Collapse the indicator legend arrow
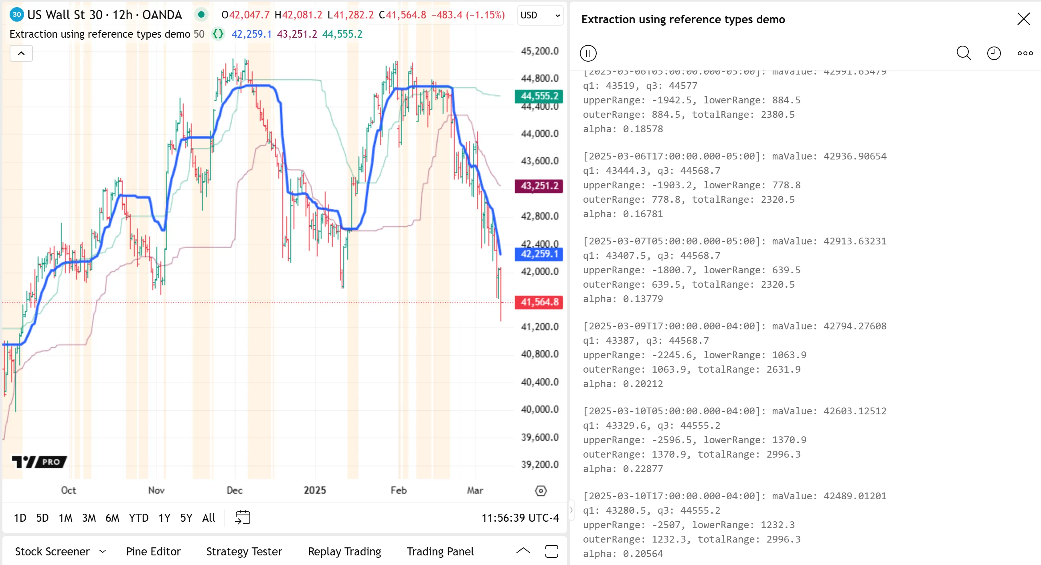 (x=21, y=53)
